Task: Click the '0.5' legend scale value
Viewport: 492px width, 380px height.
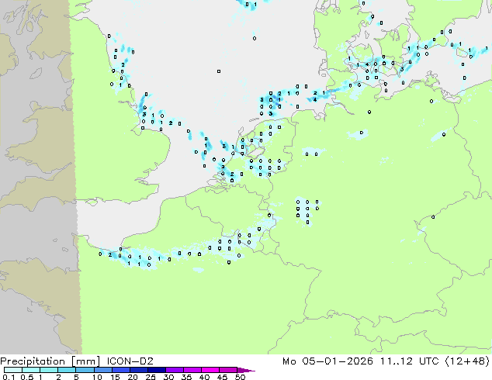Action: click(x=27, y=377)
